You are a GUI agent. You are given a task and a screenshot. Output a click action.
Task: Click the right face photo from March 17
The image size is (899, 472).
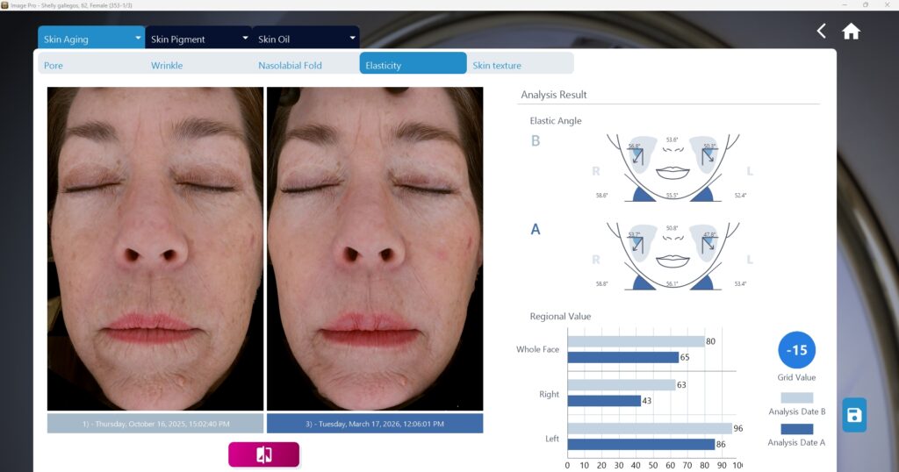375,248
